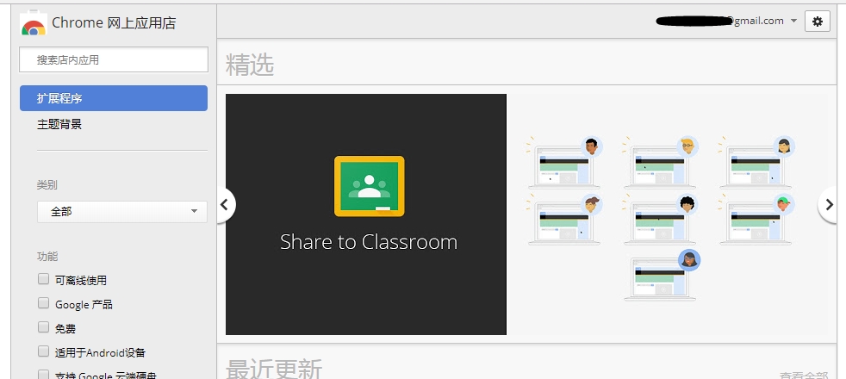
Task: Click the 搜索店内应用 search box
Action: point(113,59)
